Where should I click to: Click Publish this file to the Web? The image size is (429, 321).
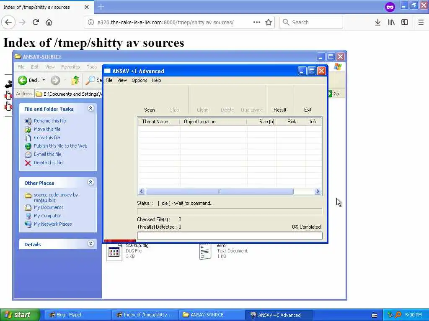click(x=60, y=146)
